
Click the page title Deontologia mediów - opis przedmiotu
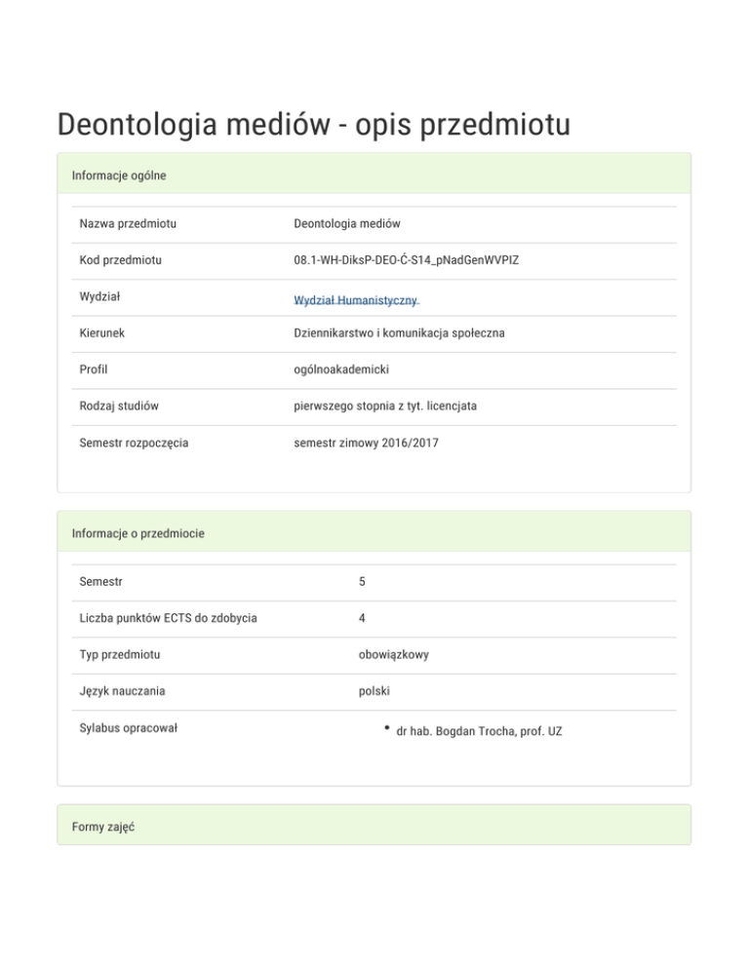[x=313, y=126]
